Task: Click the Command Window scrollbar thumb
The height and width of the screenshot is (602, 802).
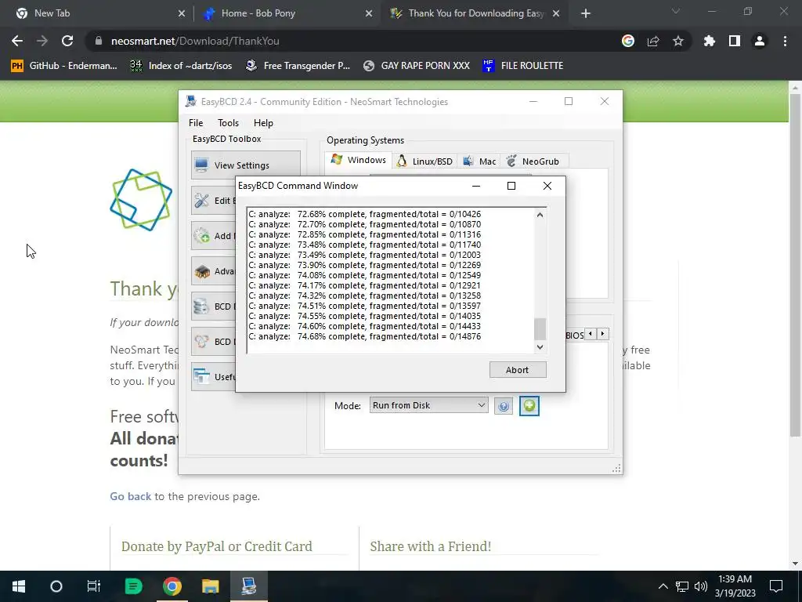Action: point(540,328)
